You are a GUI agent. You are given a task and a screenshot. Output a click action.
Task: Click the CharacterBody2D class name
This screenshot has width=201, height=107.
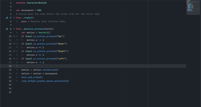click(x=36, y=3)
